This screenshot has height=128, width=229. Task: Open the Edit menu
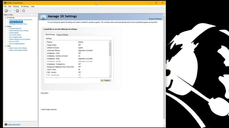(10, 6)
